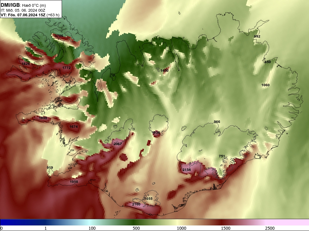Click the 2500 tick on color scale
Image resolution: width=309 pixels, height=231 pixels.
click(x=270, y=228)
